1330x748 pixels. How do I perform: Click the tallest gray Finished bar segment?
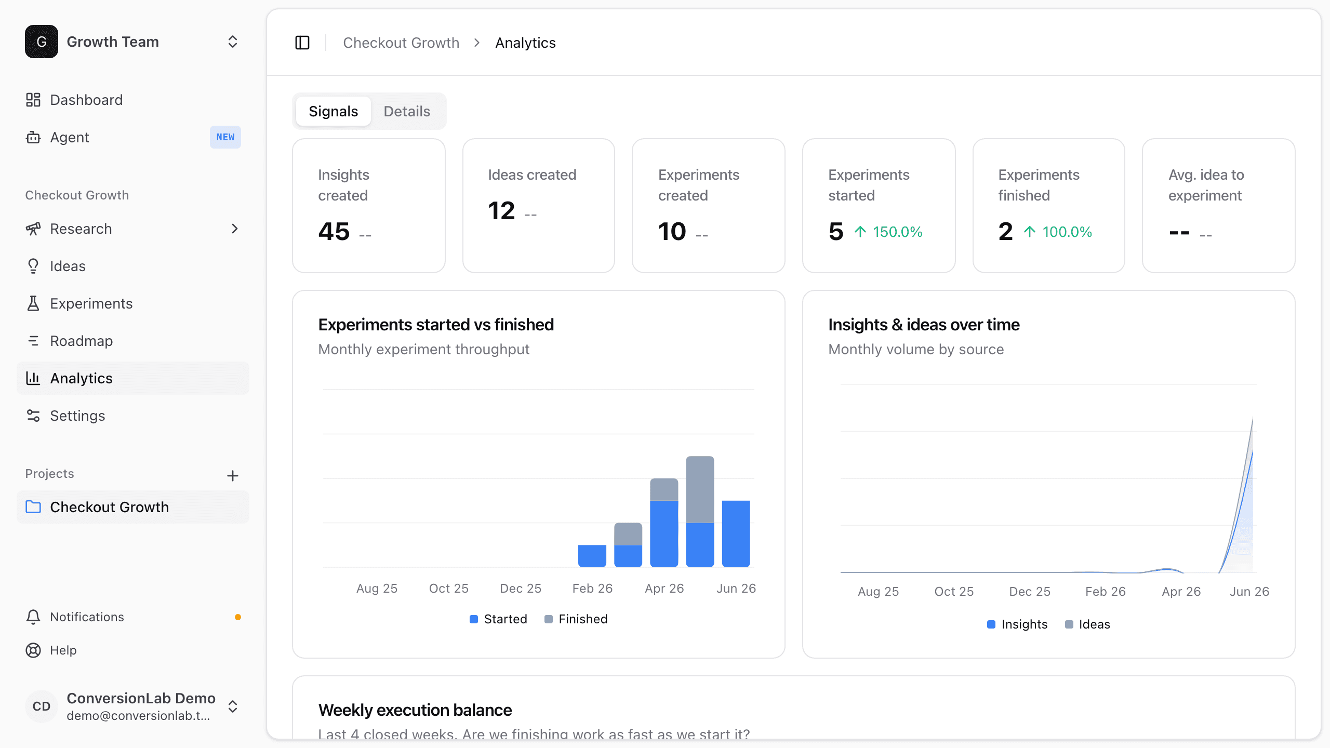tap(700, 489)
